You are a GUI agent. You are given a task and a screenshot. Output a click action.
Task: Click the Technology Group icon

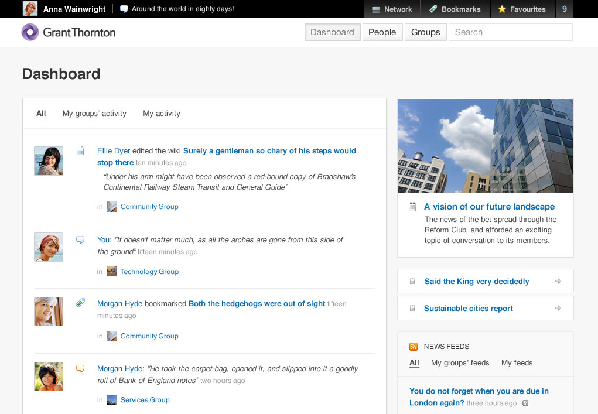point(112,272)
